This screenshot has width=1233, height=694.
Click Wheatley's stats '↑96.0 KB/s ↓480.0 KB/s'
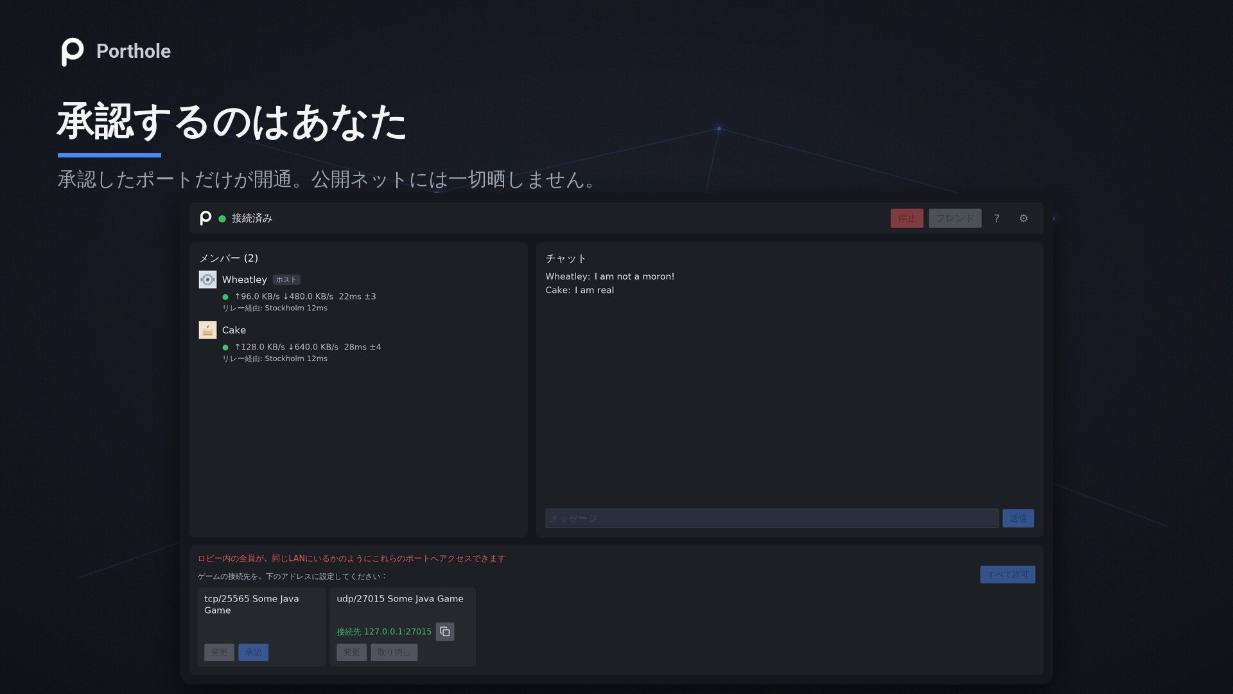[x=284, y=297]
